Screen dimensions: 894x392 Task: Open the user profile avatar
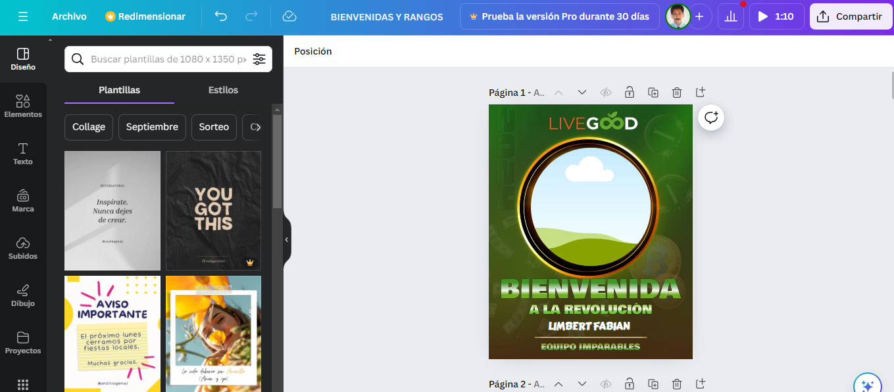point(678,16)
